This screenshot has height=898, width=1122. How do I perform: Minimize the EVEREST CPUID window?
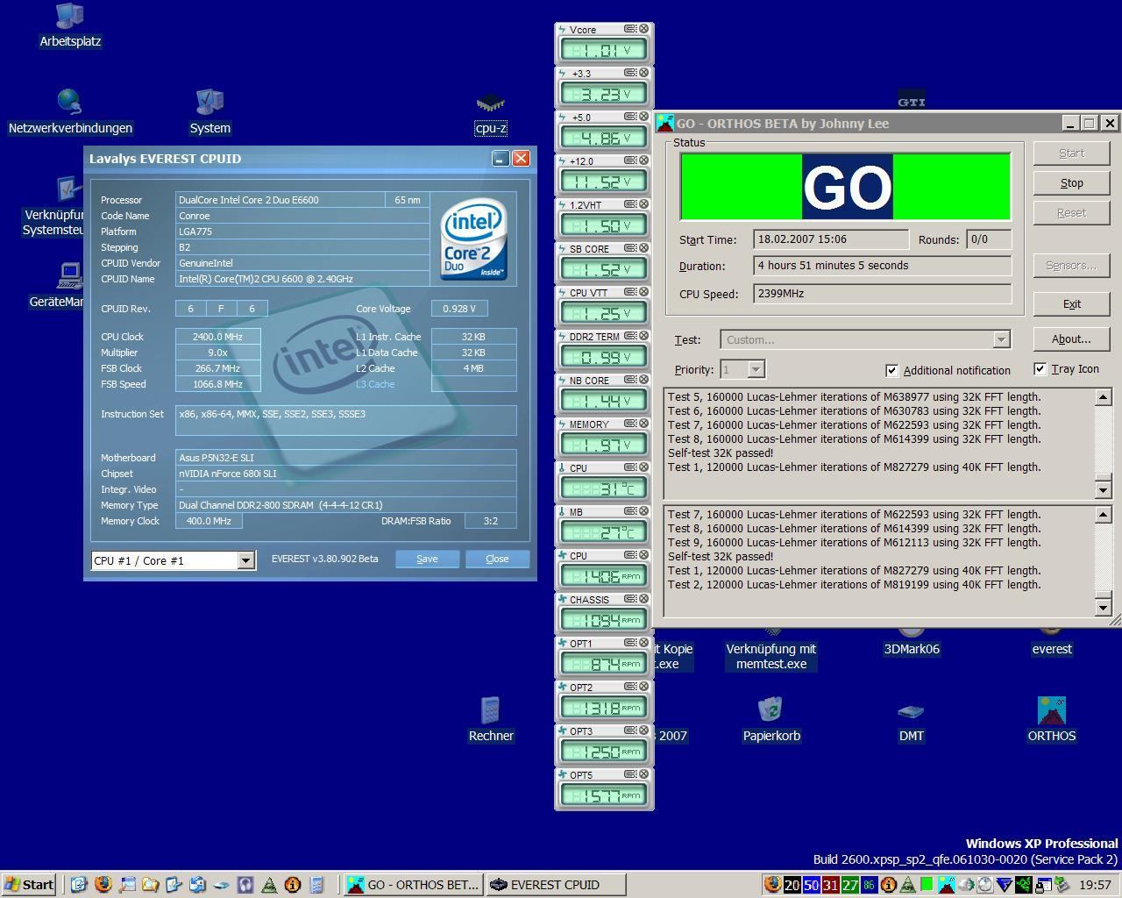501,159
